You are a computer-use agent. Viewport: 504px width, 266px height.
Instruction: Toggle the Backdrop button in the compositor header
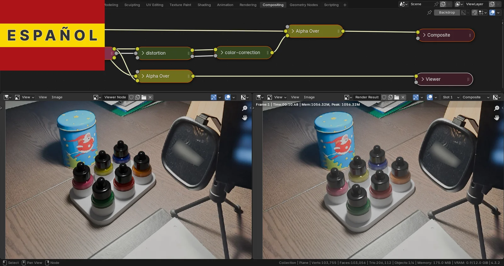click(x=447, y=13)
